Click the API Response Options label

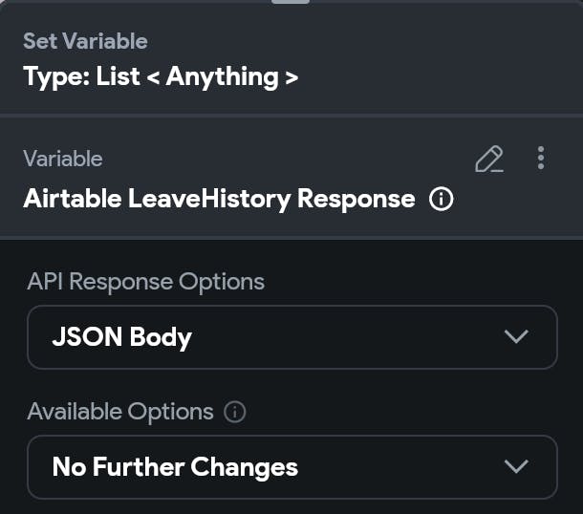click(x=145, y=282)
